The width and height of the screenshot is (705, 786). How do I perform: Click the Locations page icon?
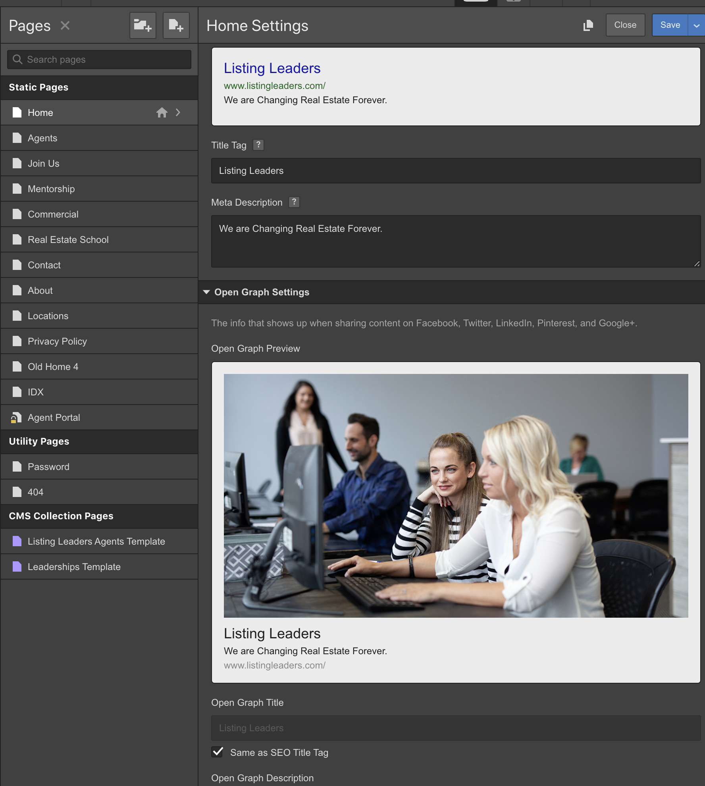(x=17, y=316)
